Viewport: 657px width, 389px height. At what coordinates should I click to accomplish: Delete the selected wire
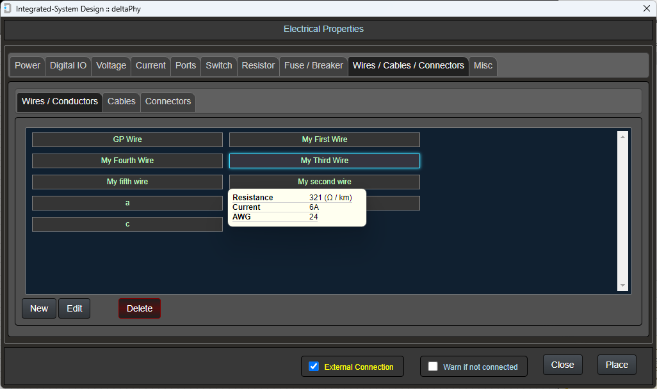point(140,308)
